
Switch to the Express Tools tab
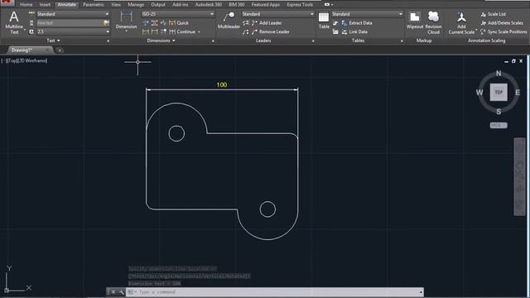[300, 5]
